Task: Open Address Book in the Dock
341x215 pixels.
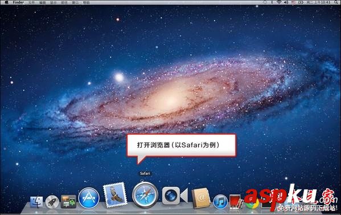Action: tap(201, 198)
